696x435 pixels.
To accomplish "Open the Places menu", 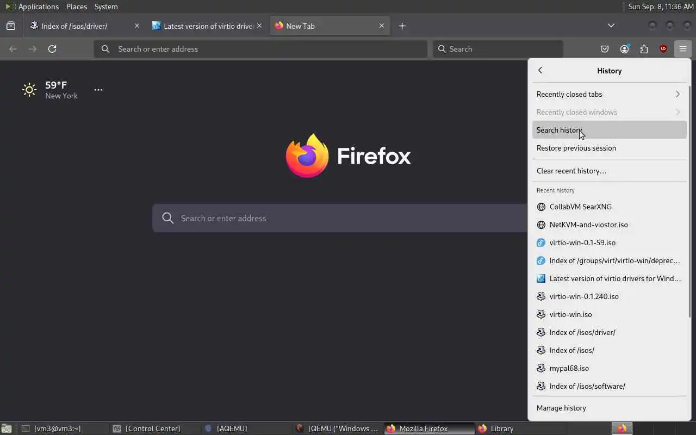I will click(77, 7).
